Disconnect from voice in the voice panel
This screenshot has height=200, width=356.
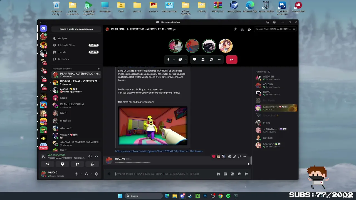point(97,156)
